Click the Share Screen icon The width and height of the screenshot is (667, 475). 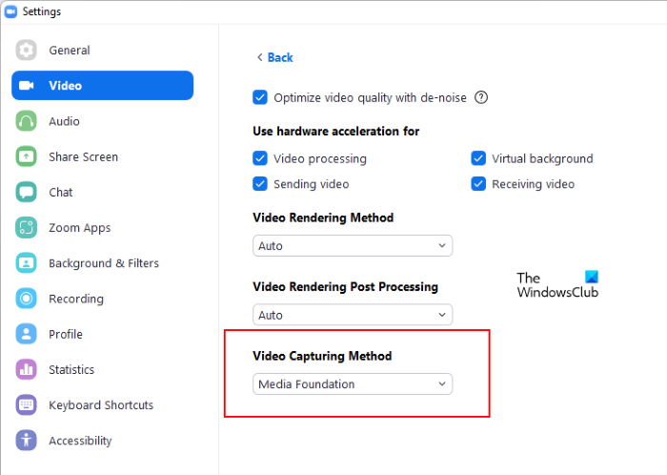pos(27,156)
